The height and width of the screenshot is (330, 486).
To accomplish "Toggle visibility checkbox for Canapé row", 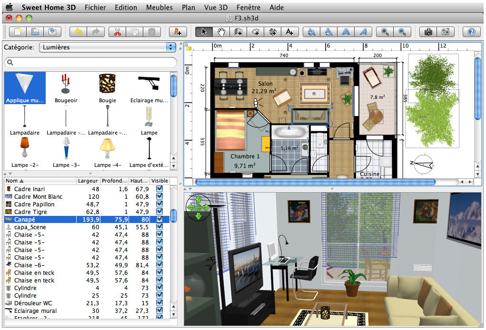I will (159, 220).
